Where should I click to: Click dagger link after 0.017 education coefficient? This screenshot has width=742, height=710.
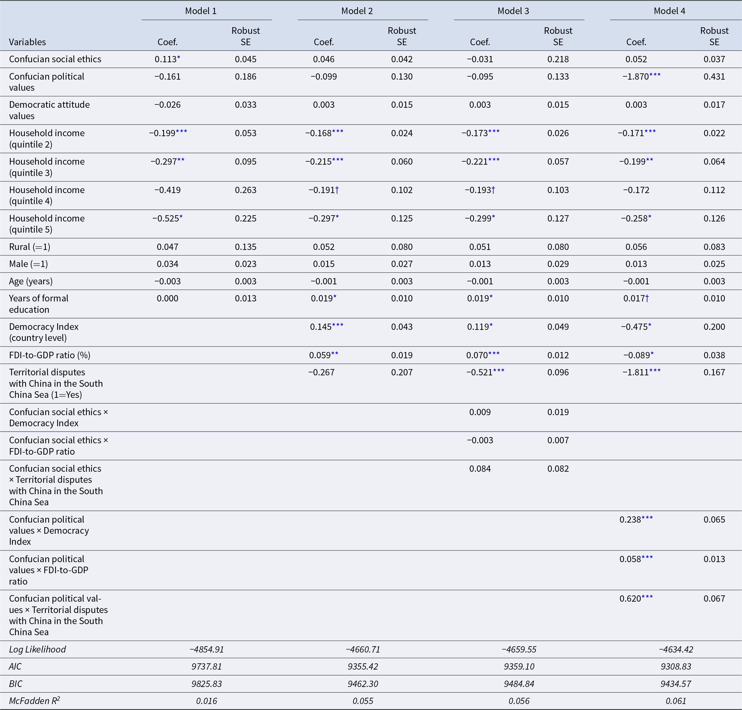tap(647, 299)
